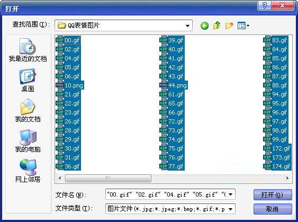Click the GIF icon of 86.gif
298x222 pixels.
[267, 67]
